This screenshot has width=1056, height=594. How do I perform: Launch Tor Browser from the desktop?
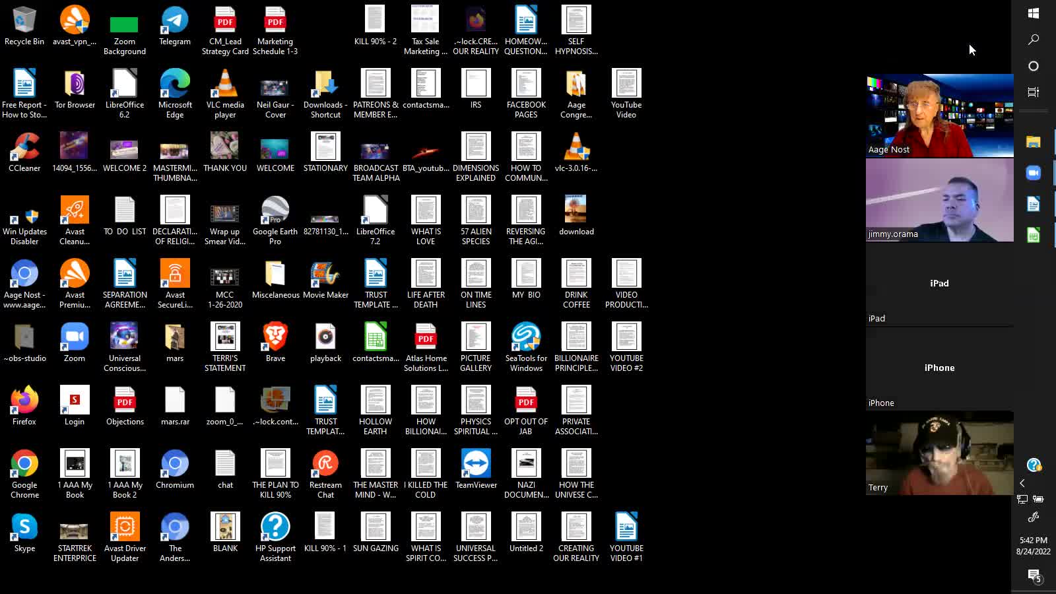75,90
